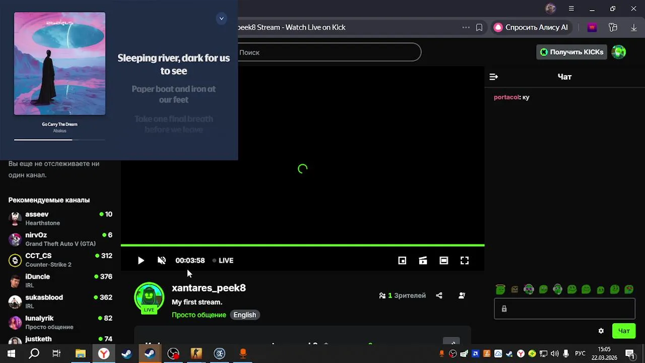The image size is (645, 363).
Task: Open xantares_peek8 channel name link
Action: 209,288
